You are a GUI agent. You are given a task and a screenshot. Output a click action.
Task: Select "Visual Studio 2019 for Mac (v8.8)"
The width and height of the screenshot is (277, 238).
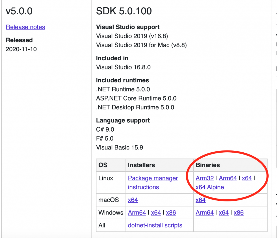click(x=141, y=45)
